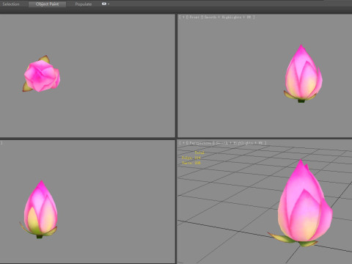Select the lotus bud in Perspective viewport
352x264 pixels.
click(302, 203)
